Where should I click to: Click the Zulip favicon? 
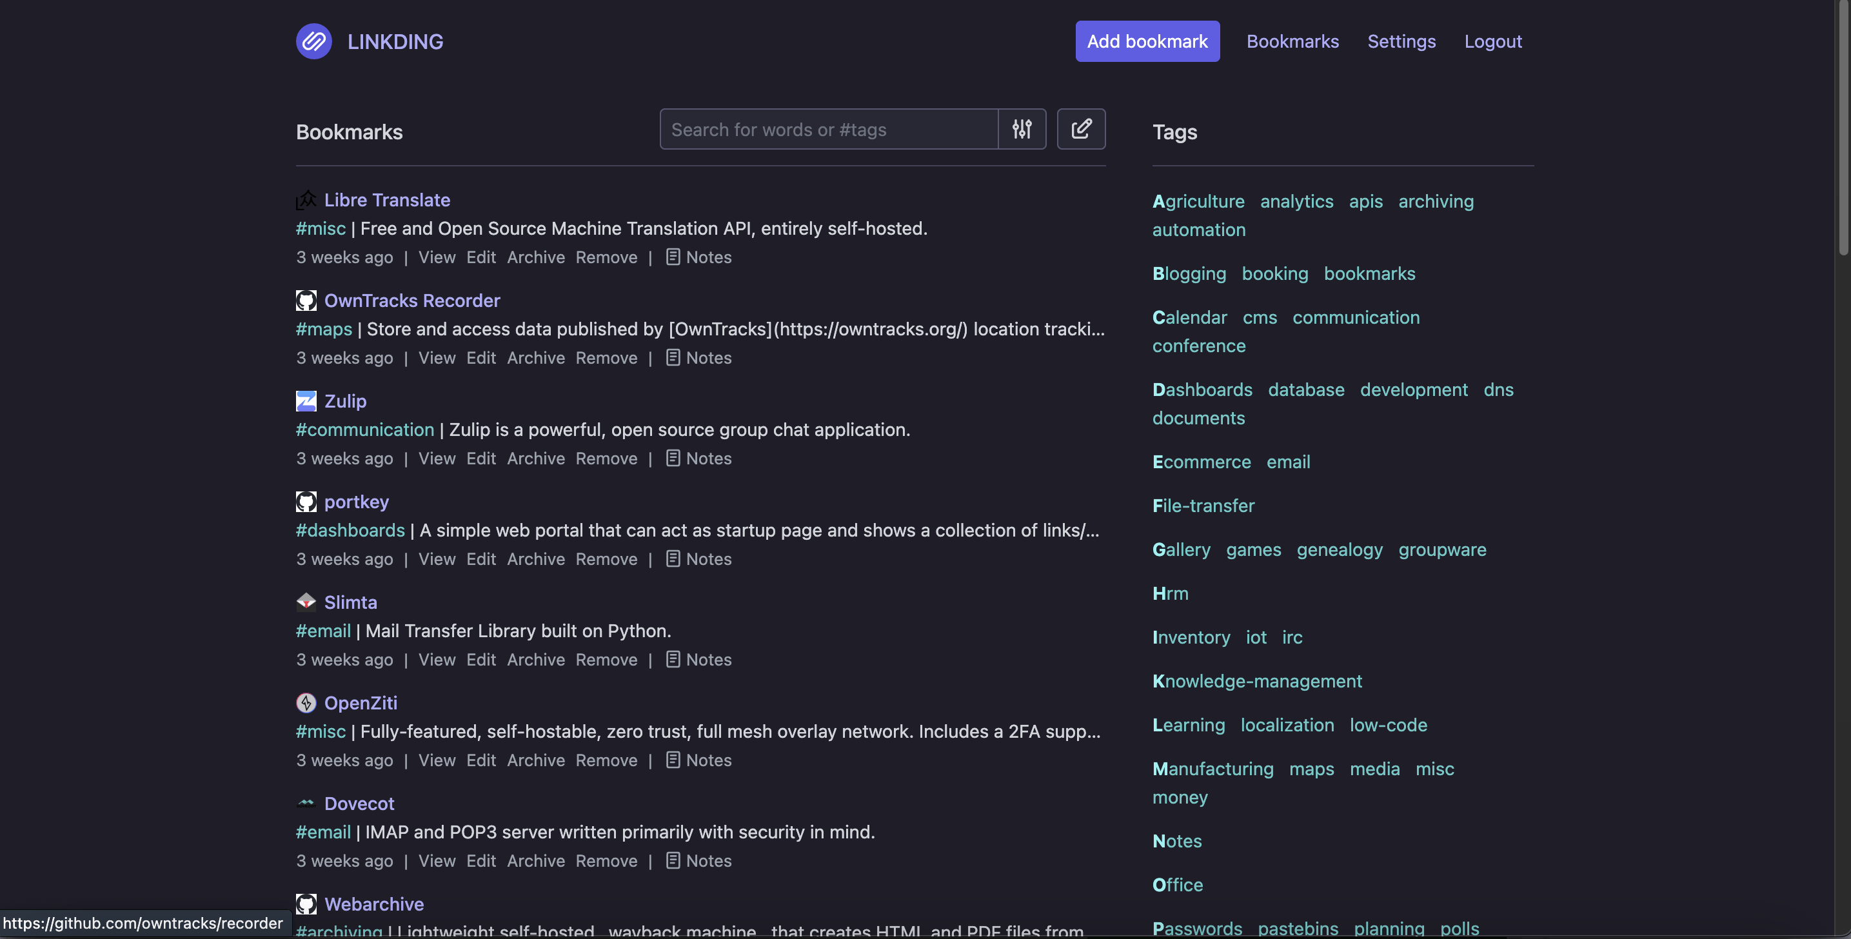pyautogui.click(x=306, y=401)
